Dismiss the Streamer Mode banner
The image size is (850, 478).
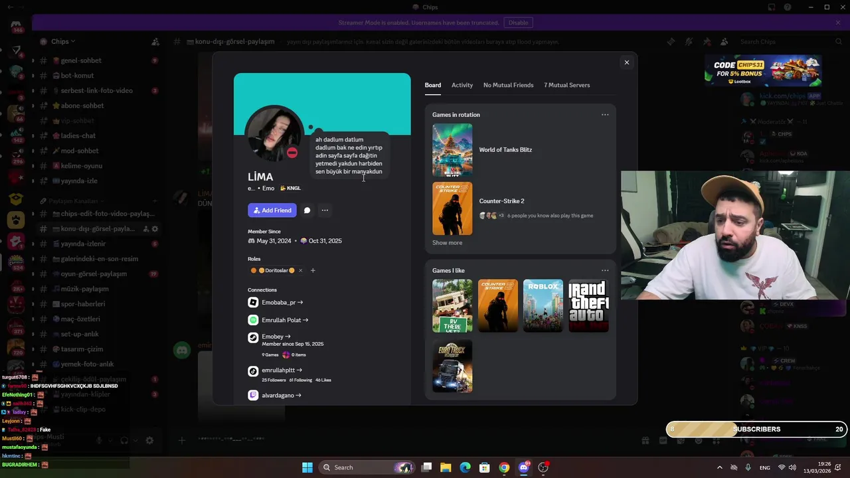[838, 23]
